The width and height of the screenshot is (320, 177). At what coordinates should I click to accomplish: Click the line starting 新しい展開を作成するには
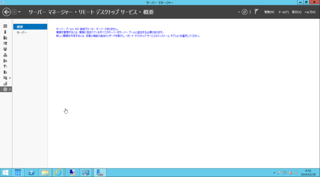[x=128, y=36]
